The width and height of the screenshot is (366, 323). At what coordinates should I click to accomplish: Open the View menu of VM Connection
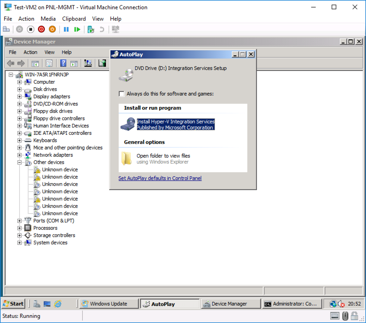coord(98,19)
